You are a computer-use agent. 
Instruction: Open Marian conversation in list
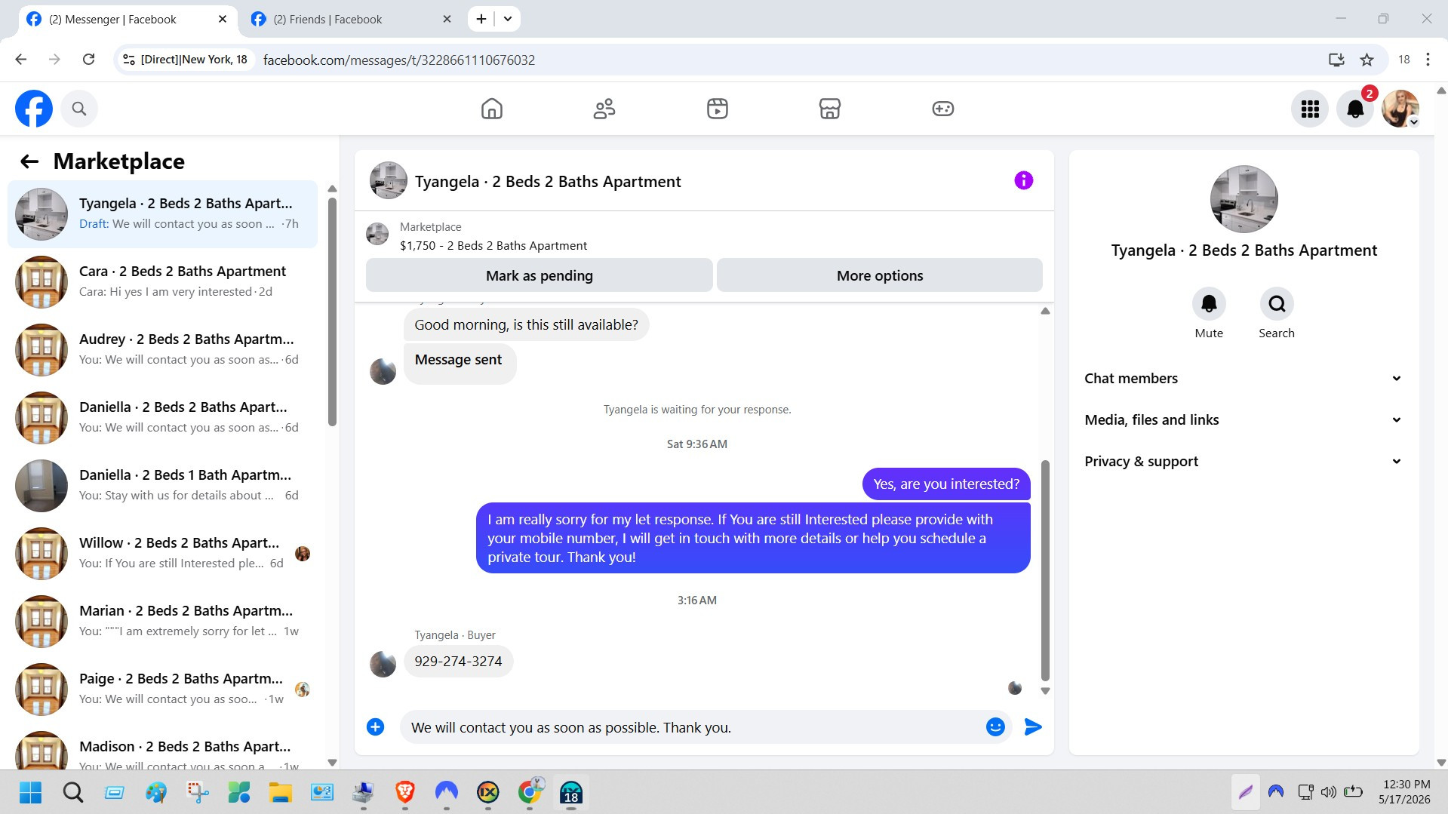point(162,622)
